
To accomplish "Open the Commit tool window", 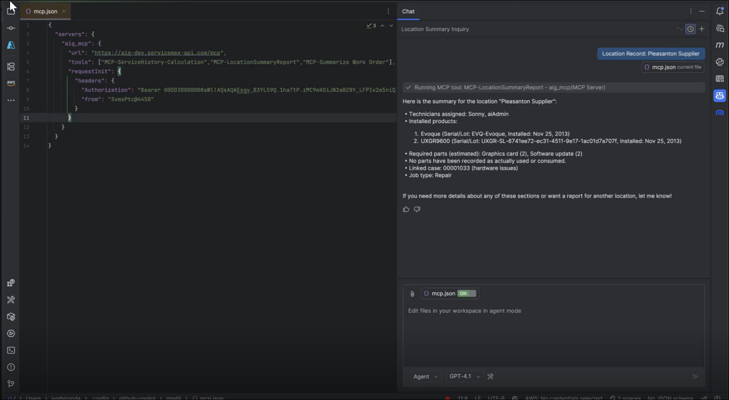I will coord(11,28).
